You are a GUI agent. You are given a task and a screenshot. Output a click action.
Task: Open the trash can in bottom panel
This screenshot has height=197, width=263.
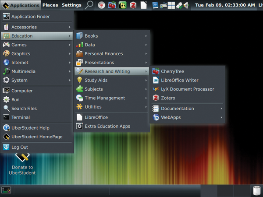pyautogui.click(x=256, y=190)
